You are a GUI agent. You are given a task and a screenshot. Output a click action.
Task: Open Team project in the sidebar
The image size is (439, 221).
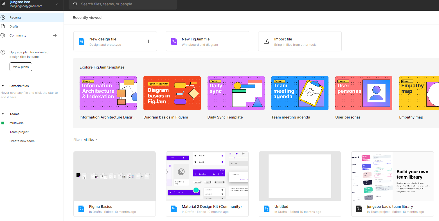[x=19, y=132]
